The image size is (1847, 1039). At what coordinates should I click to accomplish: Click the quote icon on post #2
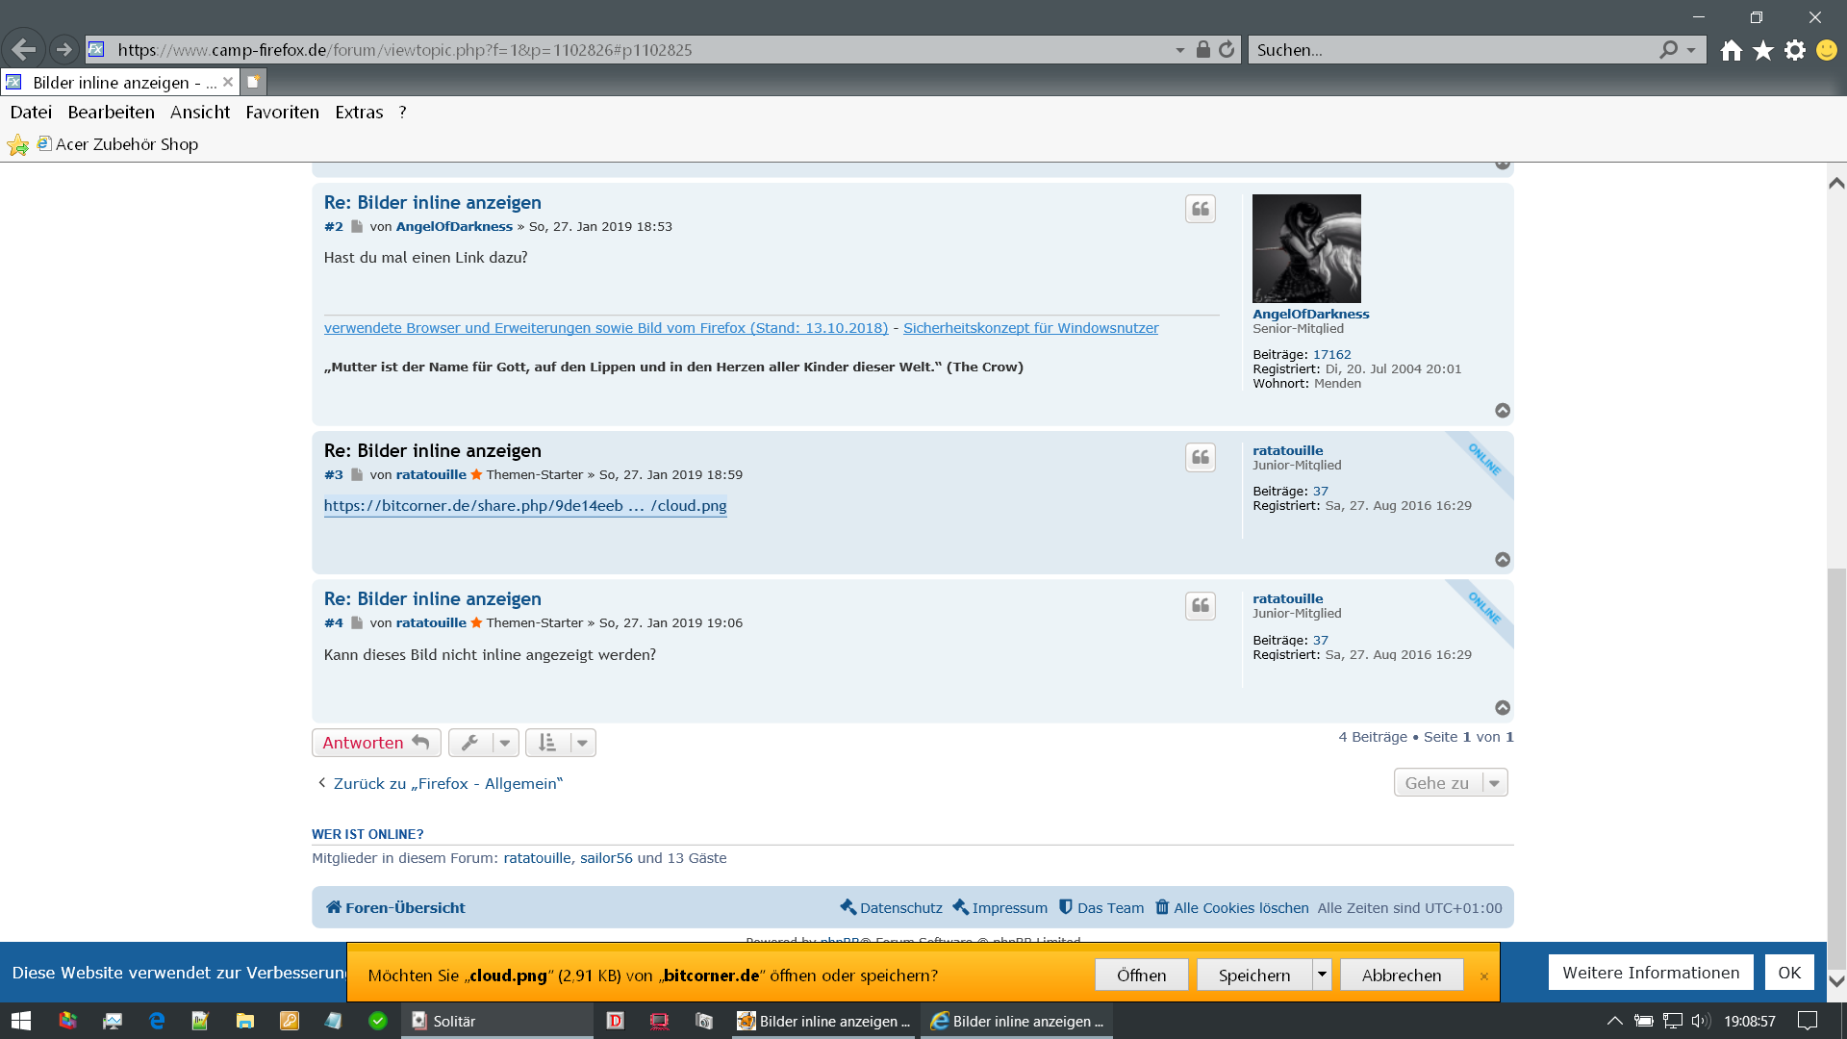1200,209
